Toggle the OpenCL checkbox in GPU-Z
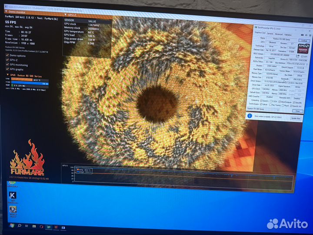 pos(261,101)
